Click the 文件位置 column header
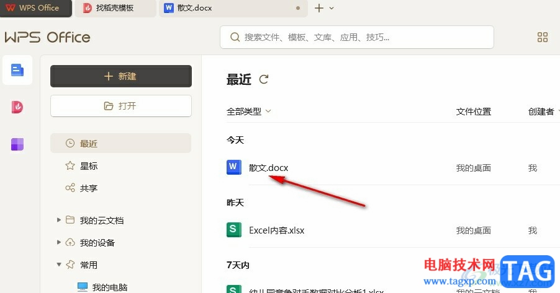The height and width of the screenshot is (293, 560). pyautogui.click(x=474, y=112)
